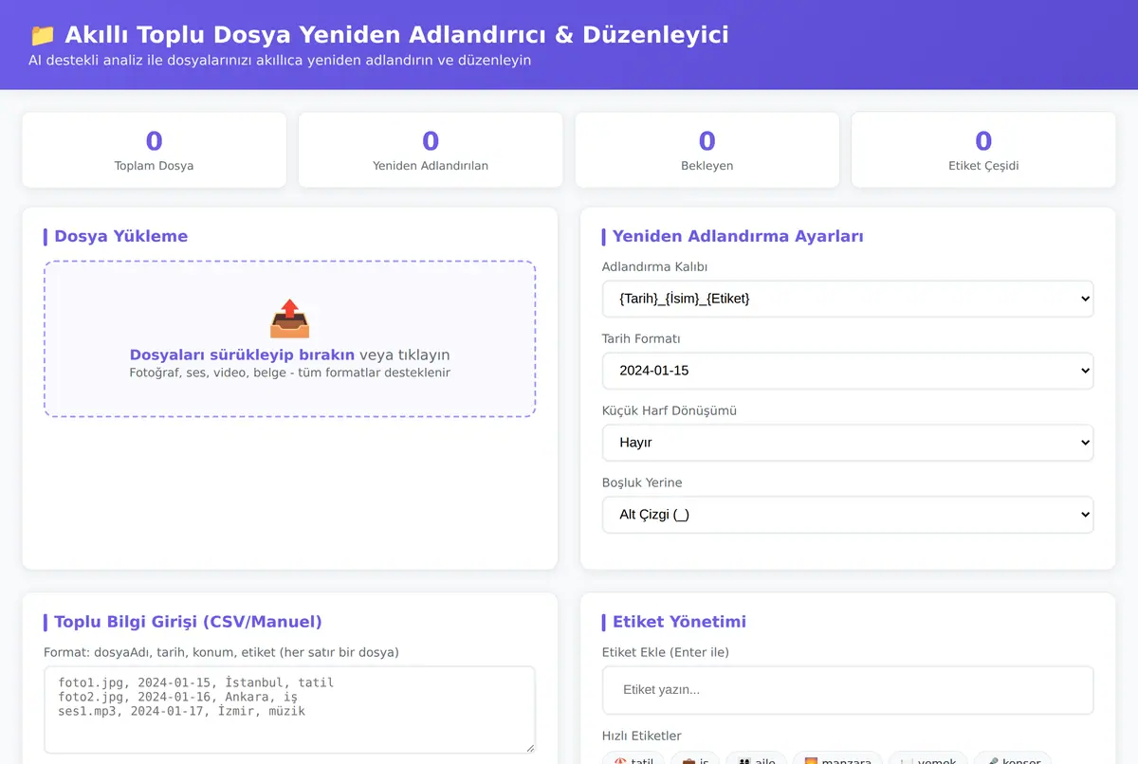The height and width of the screenshot is (764, 1138).
Task: Click the Bekleyen stat card
Action: 707,150
